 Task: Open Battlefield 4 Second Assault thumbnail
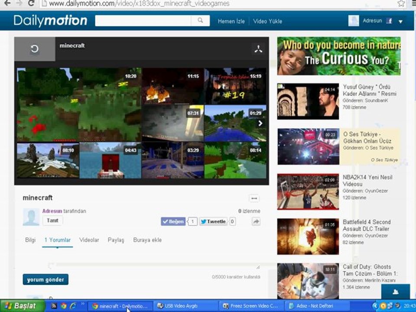point(308,237)
